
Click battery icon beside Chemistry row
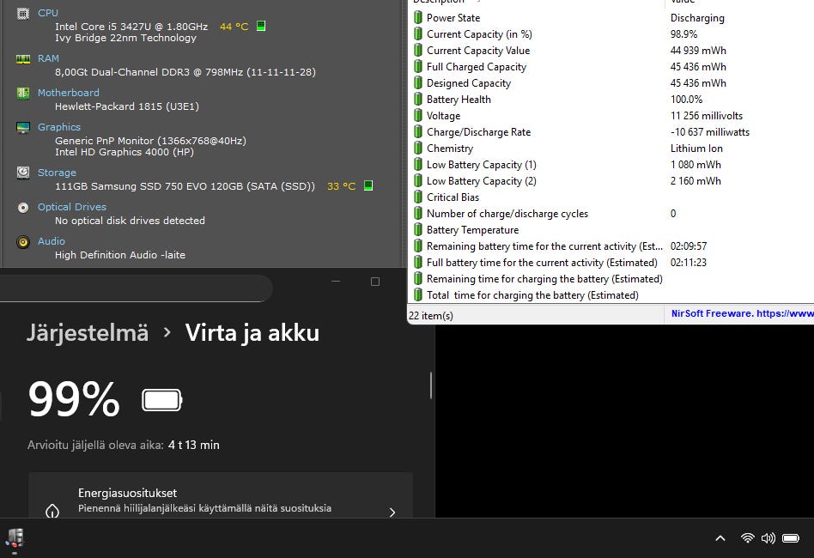[418, 149]
